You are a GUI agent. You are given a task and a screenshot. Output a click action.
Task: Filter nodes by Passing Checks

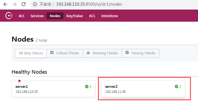140,53
